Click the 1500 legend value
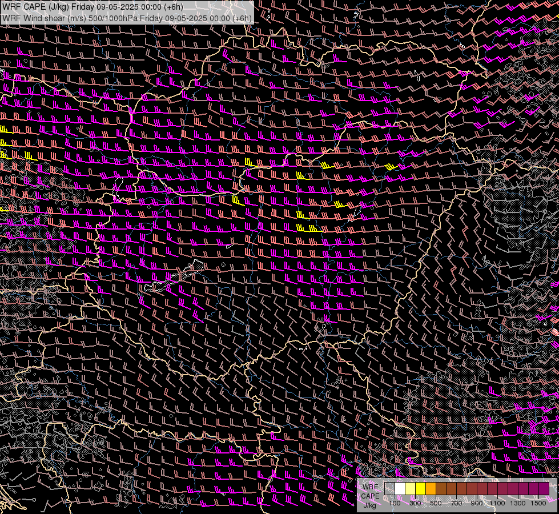 [538, 503]
